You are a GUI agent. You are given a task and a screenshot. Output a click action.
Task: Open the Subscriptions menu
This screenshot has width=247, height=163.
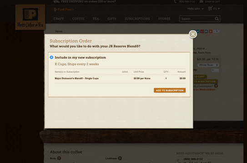(x=137, y=19)
